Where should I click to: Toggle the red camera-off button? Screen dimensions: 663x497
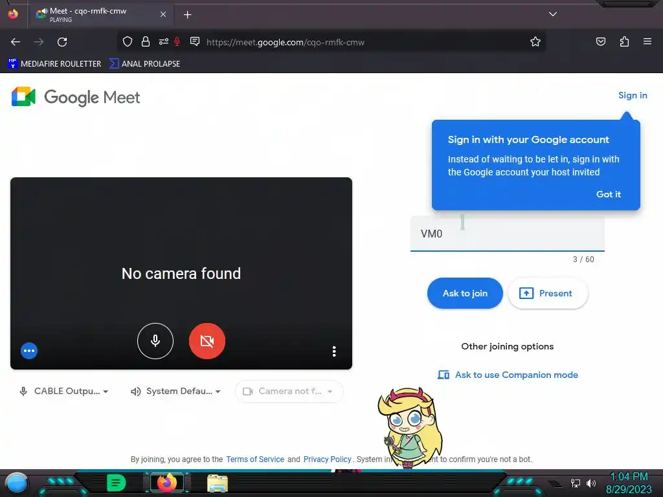pyautogui.click(x=207, y=340)
